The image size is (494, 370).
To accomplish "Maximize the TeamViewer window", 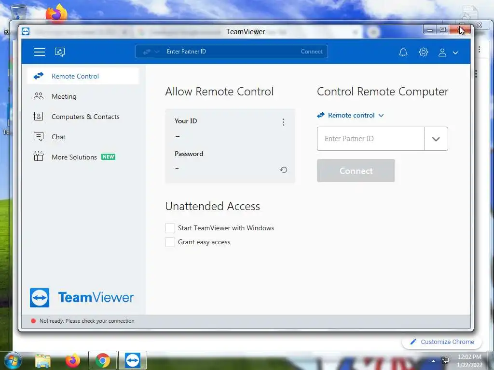I will click(x=443, y=29).
